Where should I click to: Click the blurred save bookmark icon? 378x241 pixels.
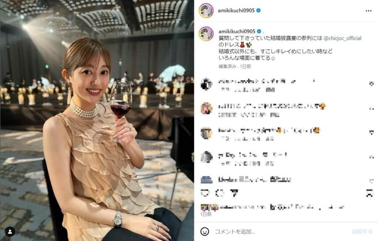(x=369, y=193)
